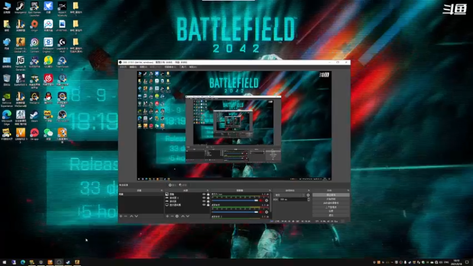The image size is (473, 266).
Task: Open EA app desktop shortcut
Action: coord(34,135)
